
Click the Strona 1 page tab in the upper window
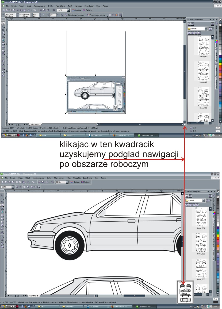pyautogui.click(x=35, y=124)
